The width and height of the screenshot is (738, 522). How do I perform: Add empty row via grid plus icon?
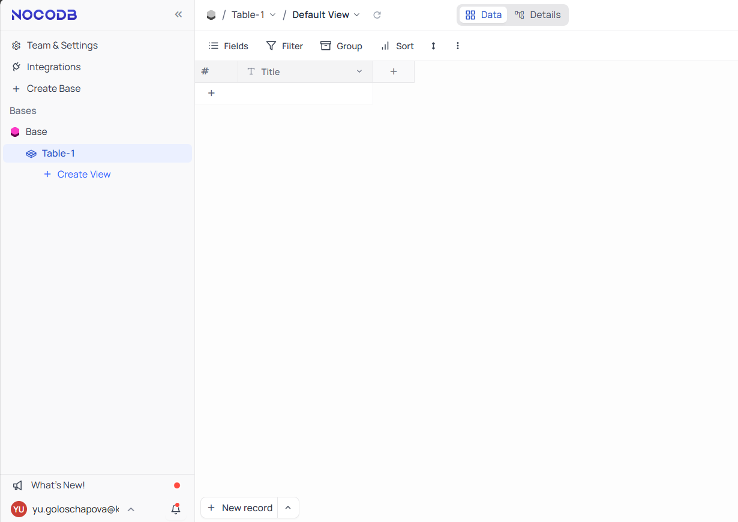[211, 93]
